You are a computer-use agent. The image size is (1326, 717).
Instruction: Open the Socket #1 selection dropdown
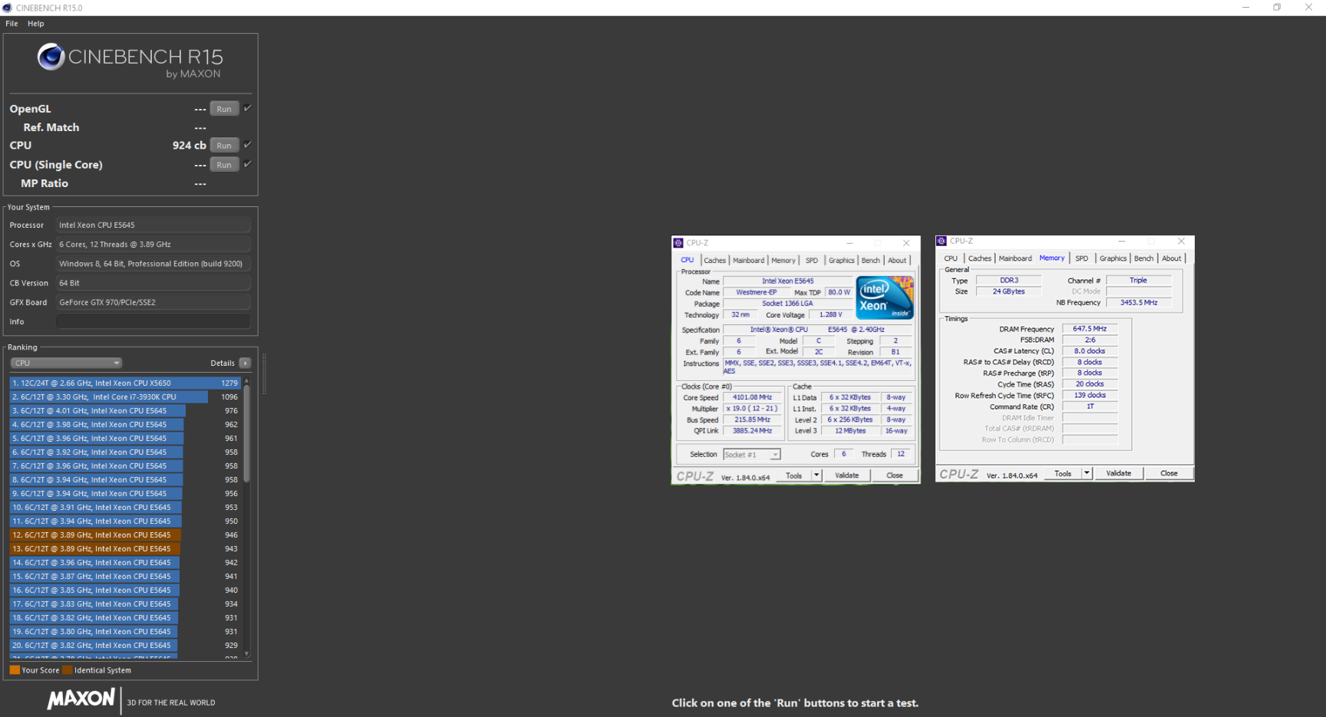pyautogui.click(x=751, y=455)
